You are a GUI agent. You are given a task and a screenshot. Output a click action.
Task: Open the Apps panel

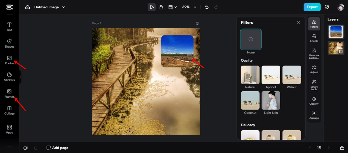10,129
